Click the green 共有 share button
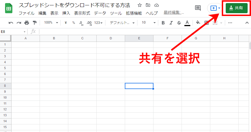The height and width of the screenshot is (132, 251). point(237,8)
